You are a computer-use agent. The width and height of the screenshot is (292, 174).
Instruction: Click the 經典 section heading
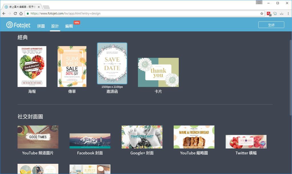pos(23,37)
